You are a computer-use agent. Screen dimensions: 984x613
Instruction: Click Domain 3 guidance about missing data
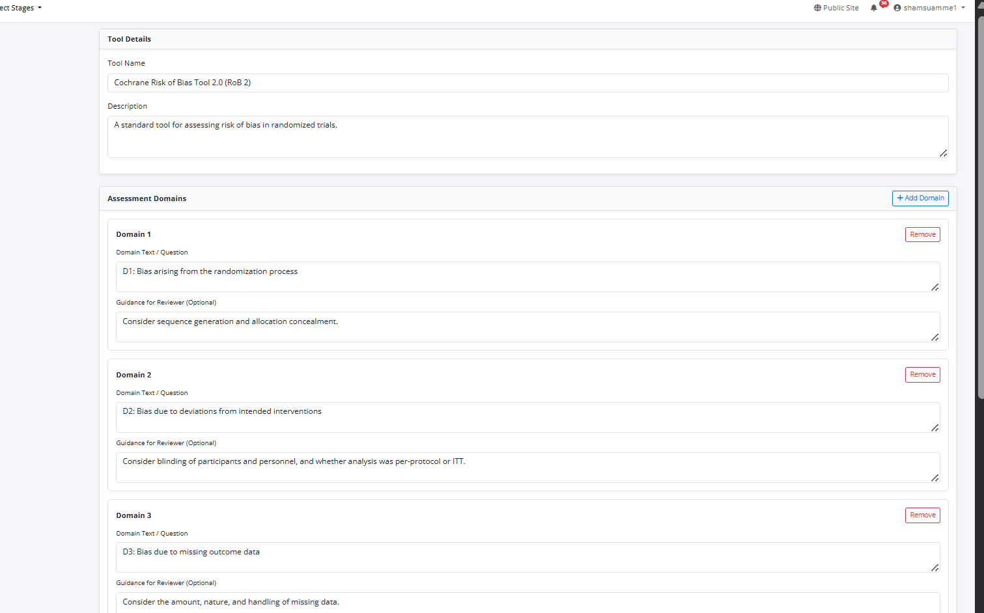coord(527,603)
